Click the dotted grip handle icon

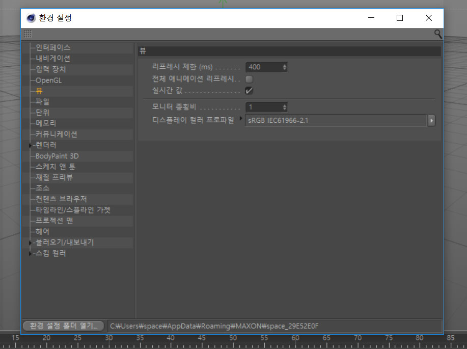coord(28,34)
